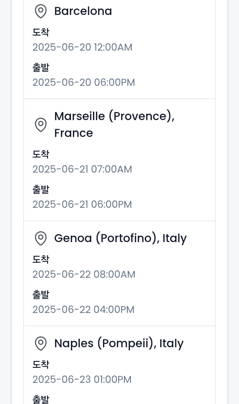Image resolution: width=239 pixels, height=404 pixels.
Task: Click Genoa departure time 2025-06-22 04:00PM
Action: (84, 310)
